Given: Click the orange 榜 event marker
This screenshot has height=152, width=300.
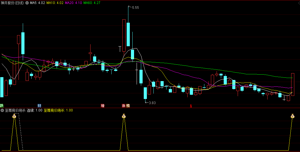Looking at the screenshot, I should tap(128, 106).
